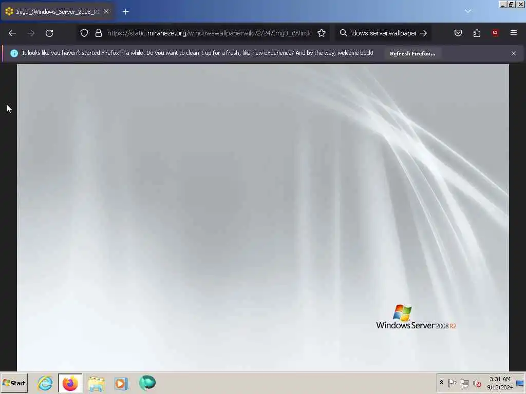Viewport: 526px width, 394px height.
Task: Click into the search box text
Action: tap(383, 33)
